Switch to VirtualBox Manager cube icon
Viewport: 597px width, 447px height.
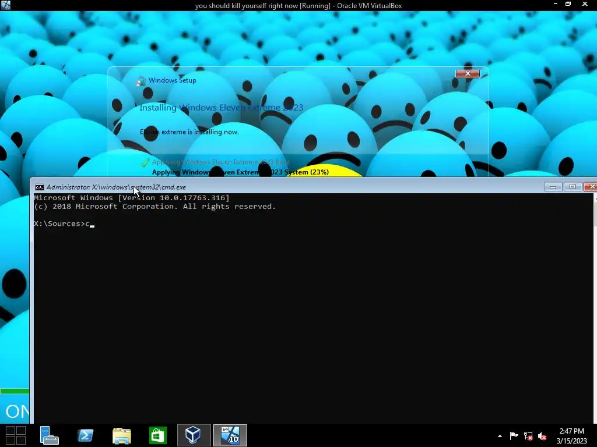pyautogui.click(x=194, y=435)
